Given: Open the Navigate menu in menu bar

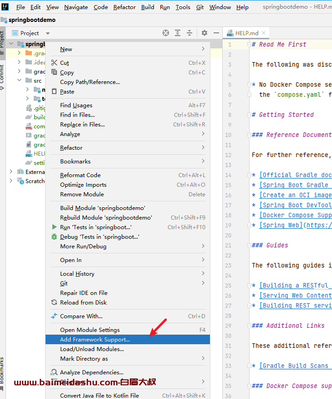Looking at the screenshot, I should (x=76, y=7).
